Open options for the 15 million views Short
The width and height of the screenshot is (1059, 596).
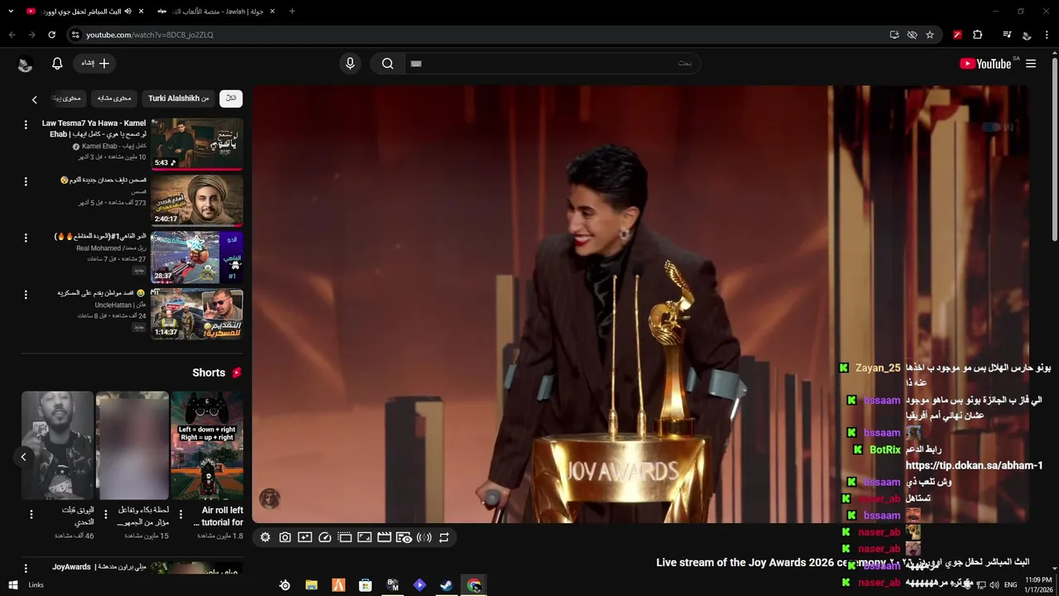point(106,515)
